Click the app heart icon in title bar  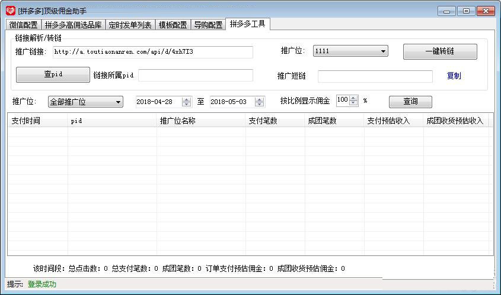coord(10,11)
